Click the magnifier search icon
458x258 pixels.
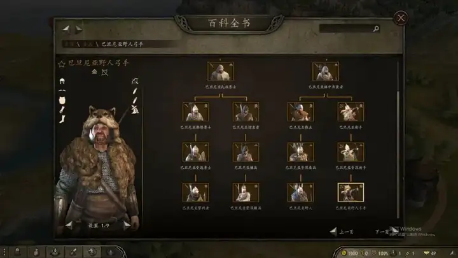point(376,29)
